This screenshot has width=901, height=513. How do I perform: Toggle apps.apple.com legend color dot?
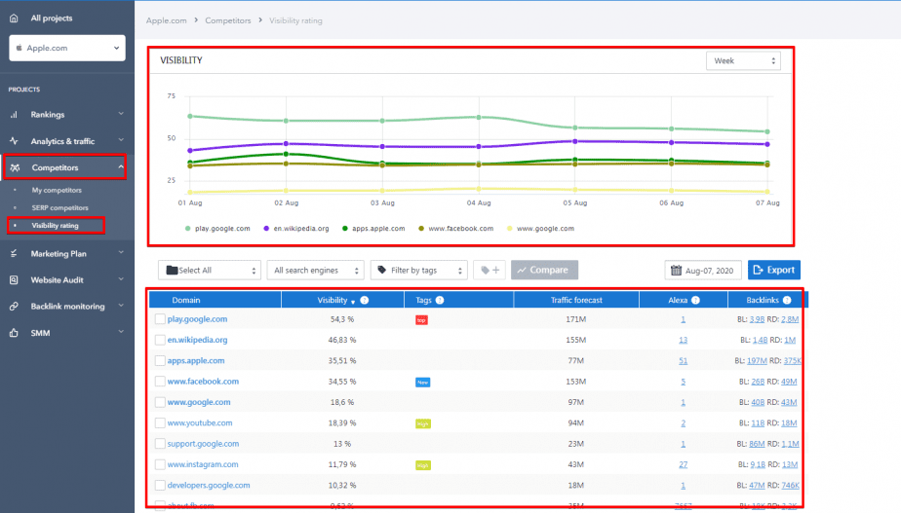tap(345, 229)
